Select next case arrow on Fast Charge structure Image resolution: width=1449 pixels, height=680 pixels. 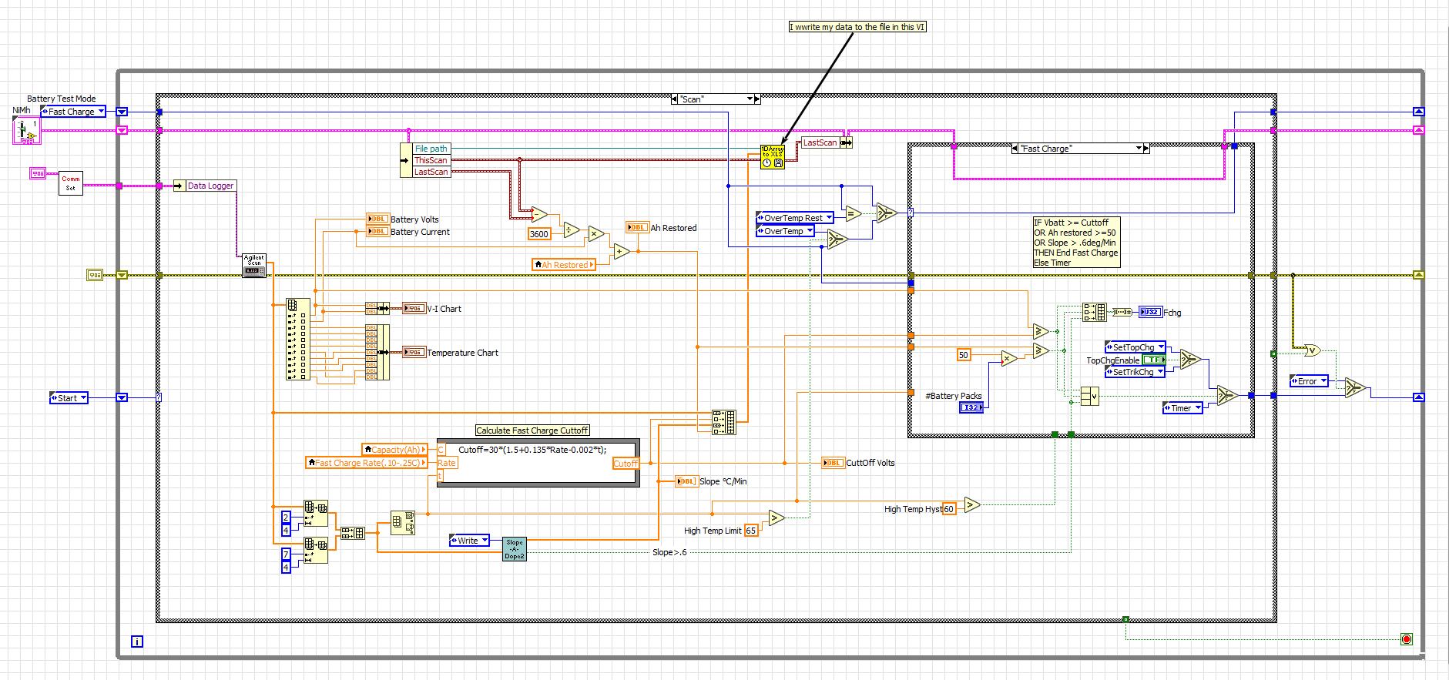(x=1146, y=149)
